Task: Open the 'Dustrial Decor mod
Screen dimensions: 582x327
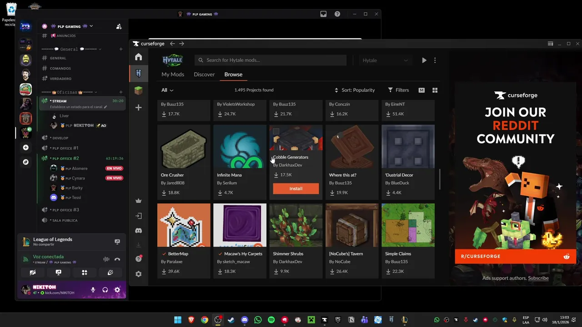Action: coord(408,162)
